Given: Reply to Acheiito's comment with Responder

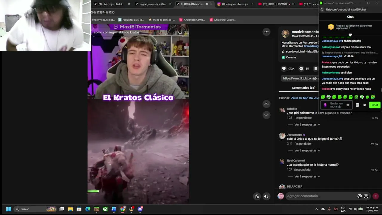Looking at the screenshot, I should click(303, 118).
